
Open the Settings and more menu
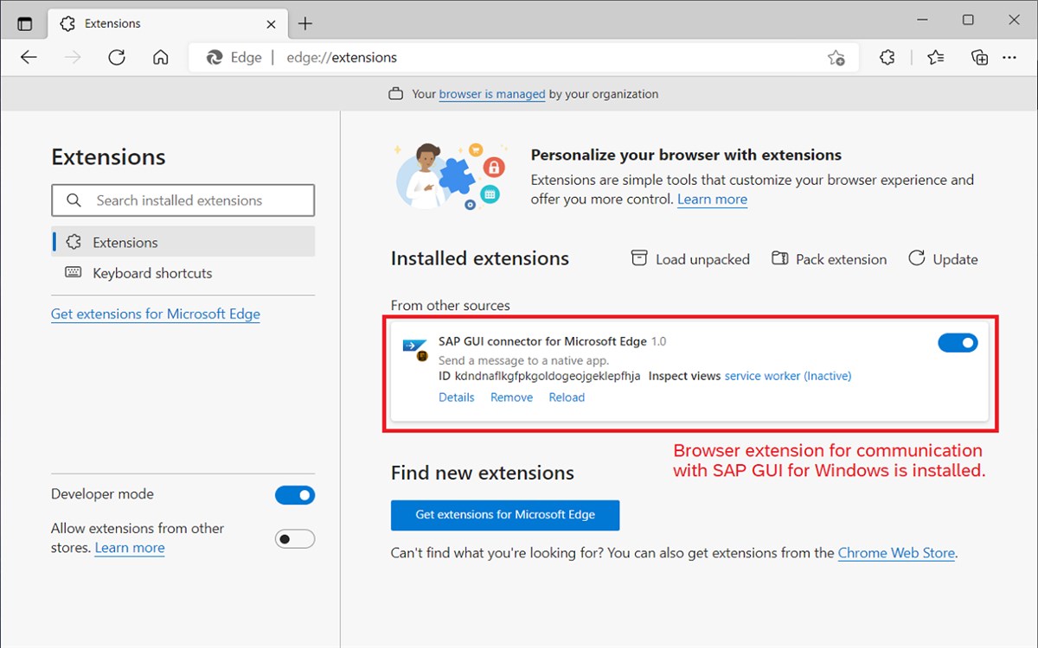pos(1009,57)
